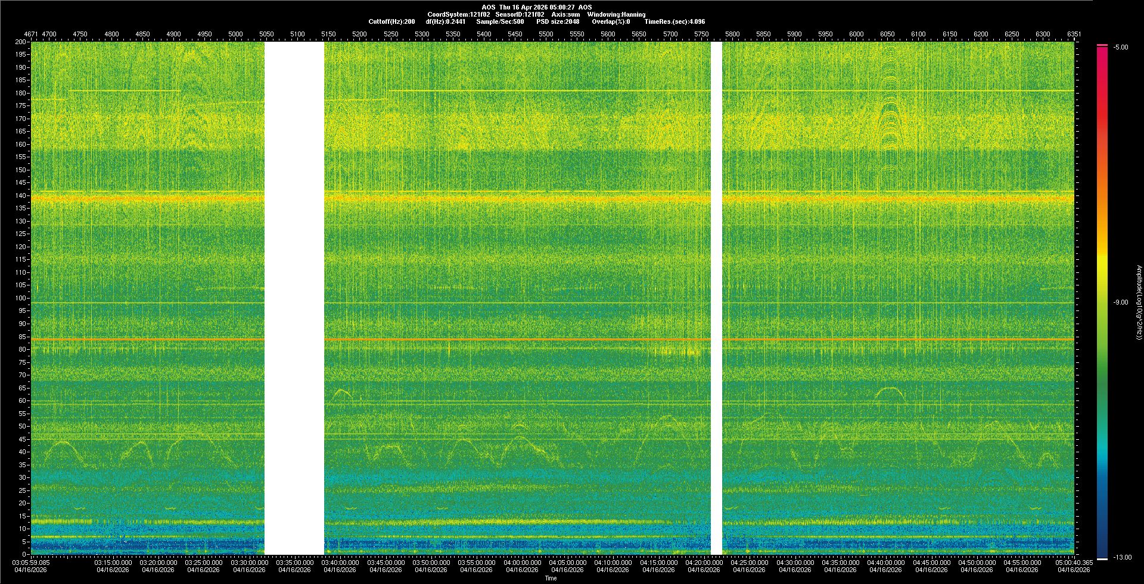Click the wide white data gap region

(x=294, y=298)
